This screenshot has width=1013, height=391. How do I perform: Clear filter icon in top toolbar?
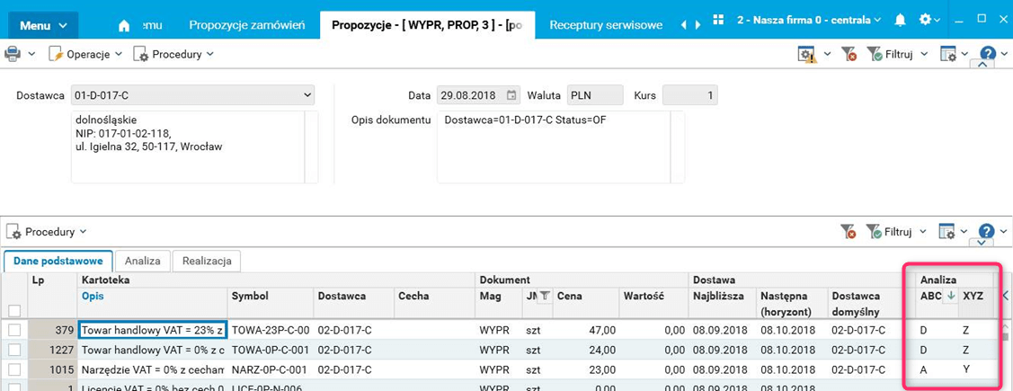pos(849,54)
